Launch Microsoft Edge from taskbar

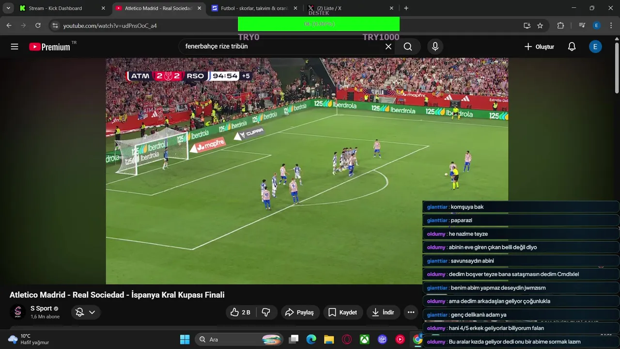(311, 339)
